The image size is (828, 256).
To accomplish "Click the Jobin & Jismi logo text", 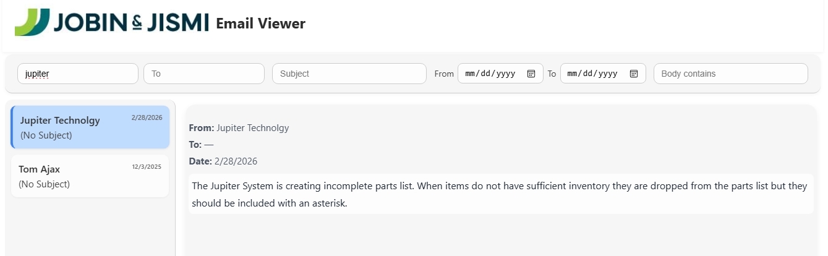I will click(x=131, y=23).
